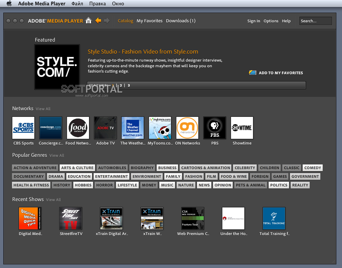The width and height of the screenshot is (342, 268).
Task: Select the LIFESTYLE genre tag
Action: [x=127, y=185]
